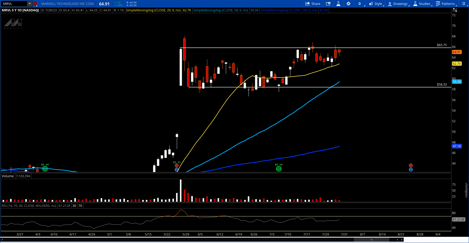Open the D timeframe selector
This screenshot has width=469, height=243.
click(x=360, y=4)
